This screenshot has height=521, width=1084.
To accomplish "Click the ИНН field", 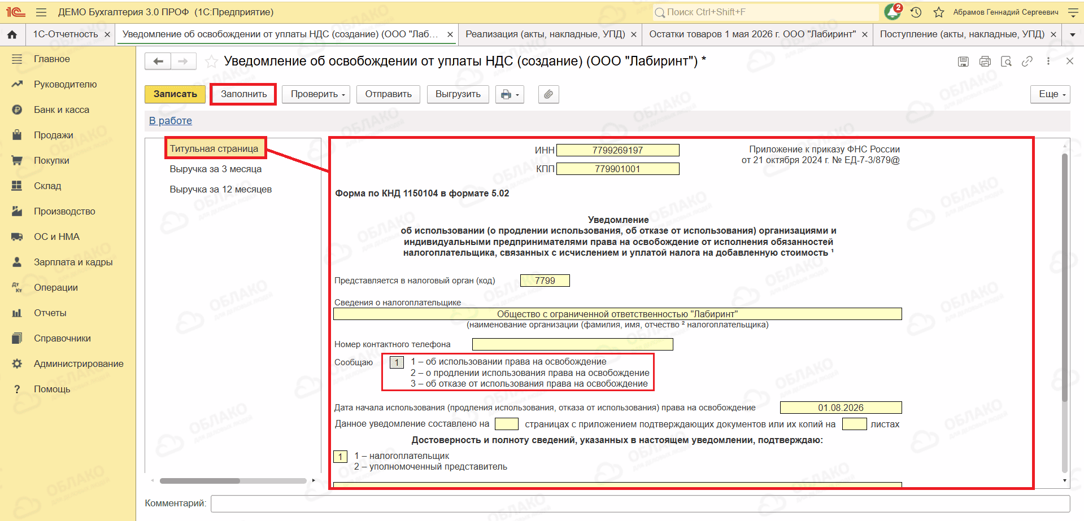I will 618,150.
